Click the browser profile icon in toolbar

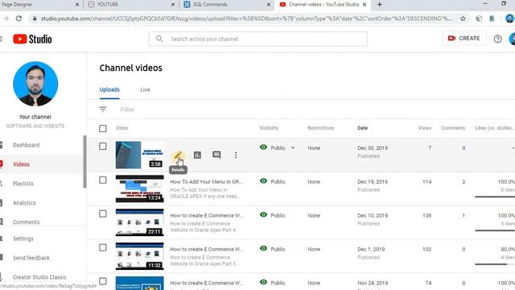point(509,19)
